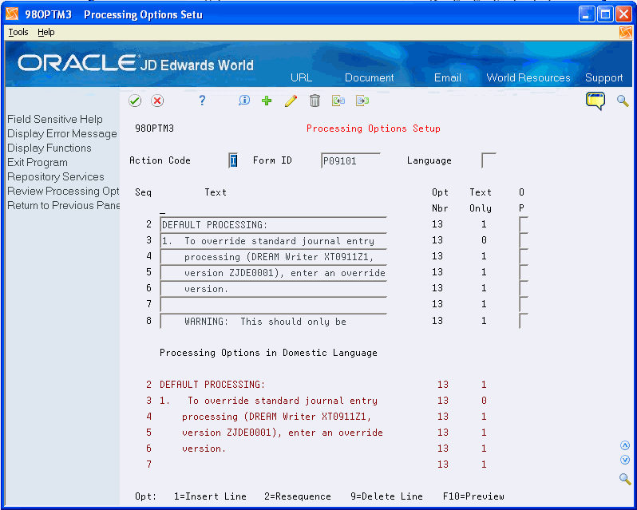The height and width of the screenshot is (510, 637).
Task: Click the scroll up arrow icon
Action: click(625, 446)
